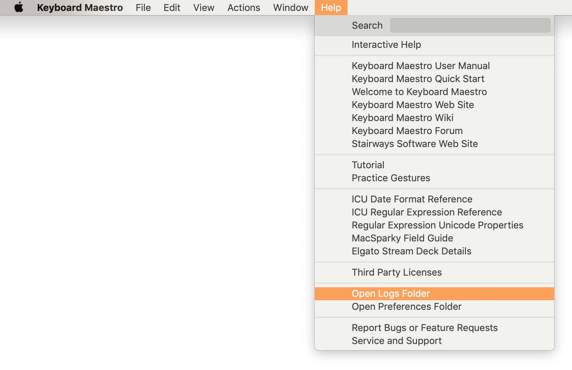Open ICU Regular Expression Reference
The image size is (572, 370).
[x=434, y=212]
